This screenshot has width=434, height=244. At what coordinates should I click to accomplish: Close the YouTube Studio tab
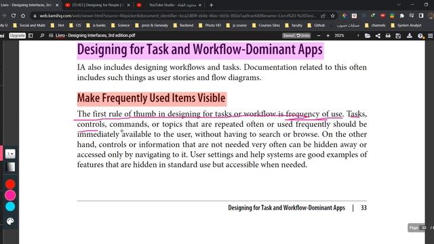click(x=200, y=5)
